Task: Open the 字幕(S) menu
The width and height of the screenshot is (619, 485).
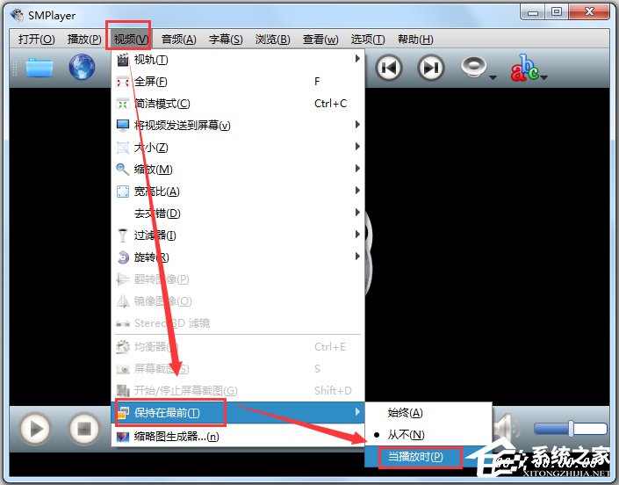Action: [x=226, y=40]
